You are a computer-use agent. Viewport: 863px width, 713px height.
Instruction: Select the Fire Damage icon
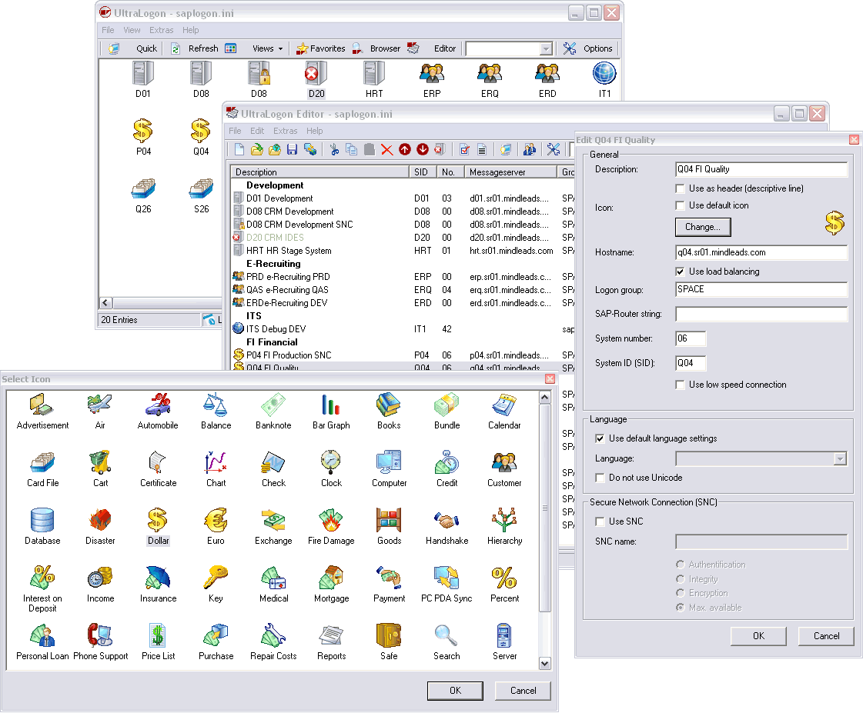pyautogui.click(x=331, y=526)
